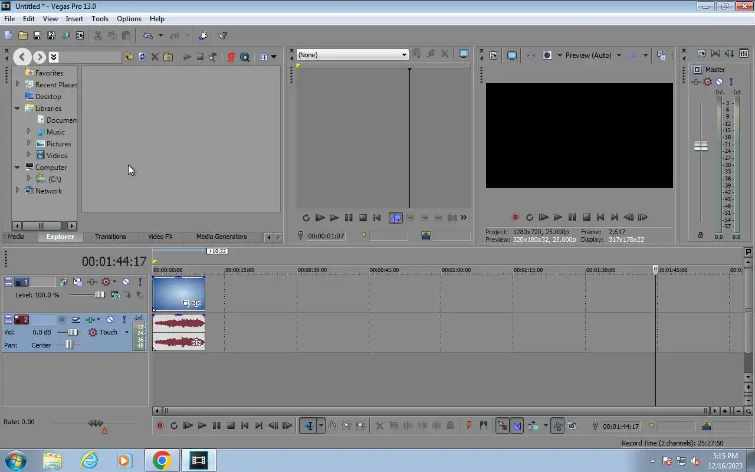
Task: Click Explorer back navigation arrow
Action: [22, 57]
